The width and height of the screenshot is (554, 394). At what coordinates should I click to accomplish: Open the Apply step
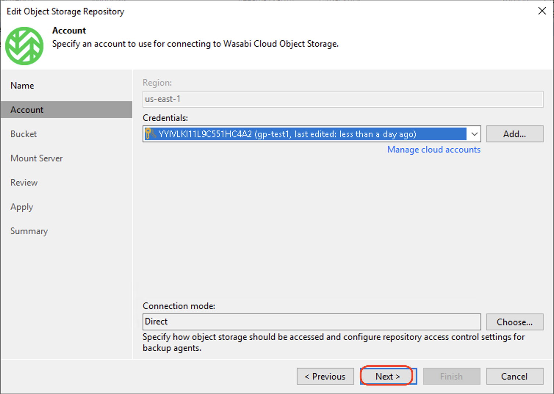pos(22,207)
